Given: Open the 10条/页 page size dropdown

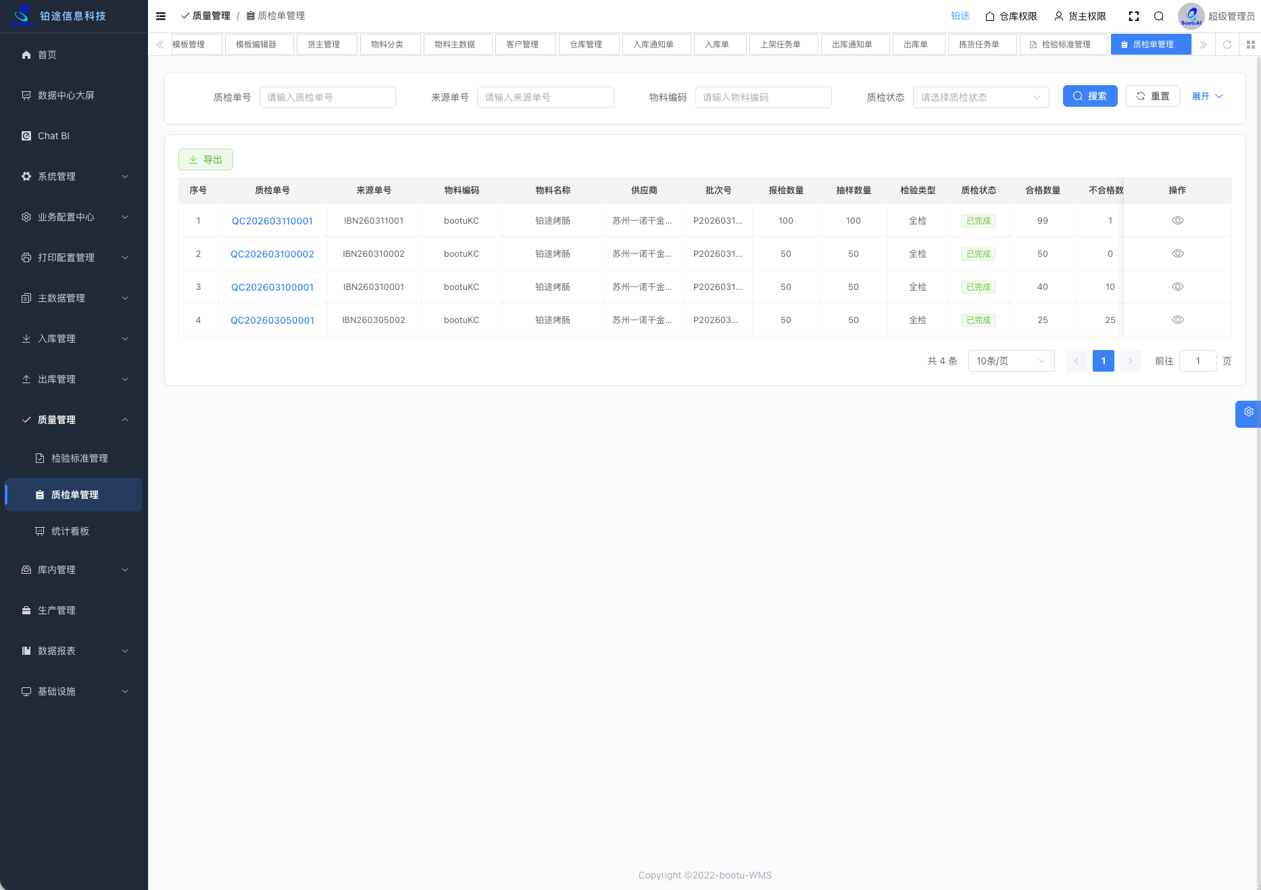Looking at the screenshot, I should coord(1011,361).
